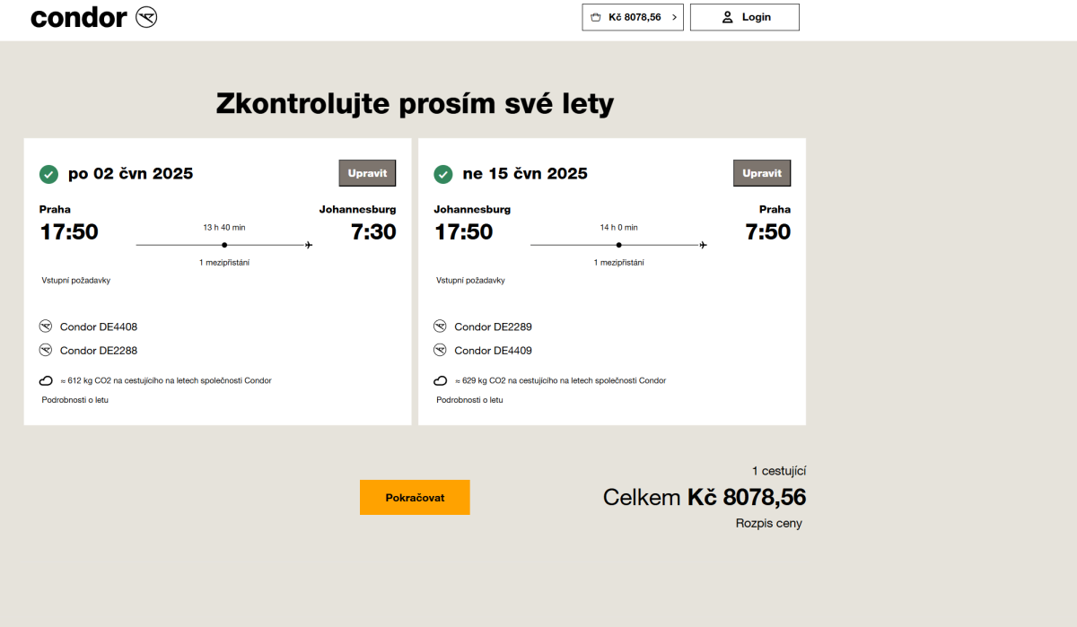Screen dimensions: 1077x627
Task: Click the Login user icon button
Action: (744, 17)
